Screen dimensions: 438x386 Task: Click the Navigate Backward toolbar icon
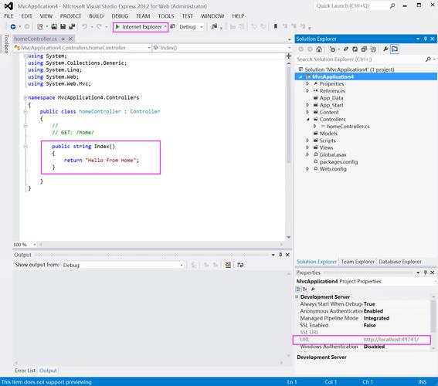tap(13, 27)
